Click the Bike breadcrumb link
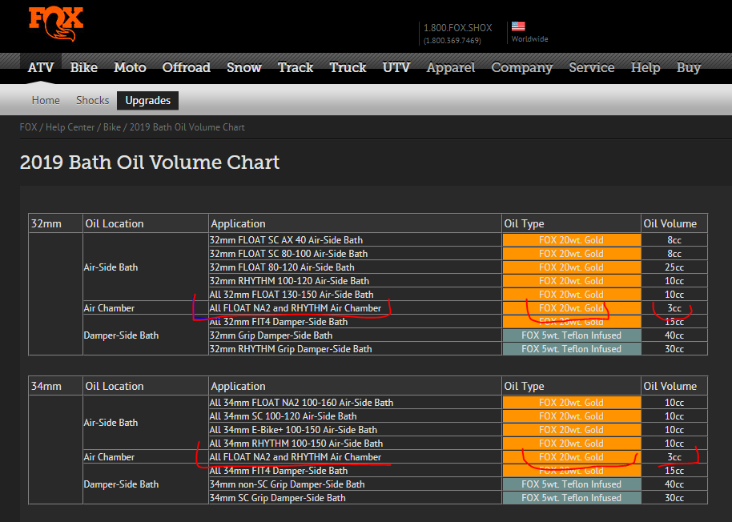Screen dimensions: 732x522 click(x=112, y=127)
